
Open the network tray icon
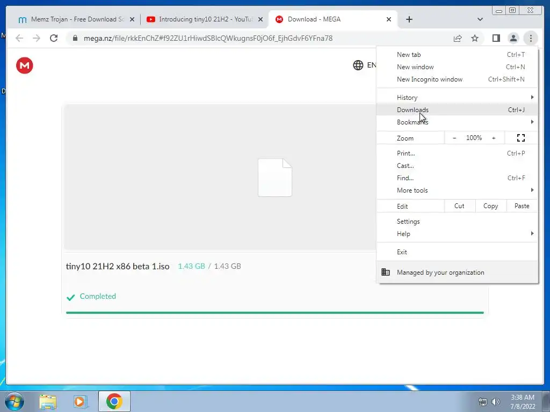coord(483,402)
